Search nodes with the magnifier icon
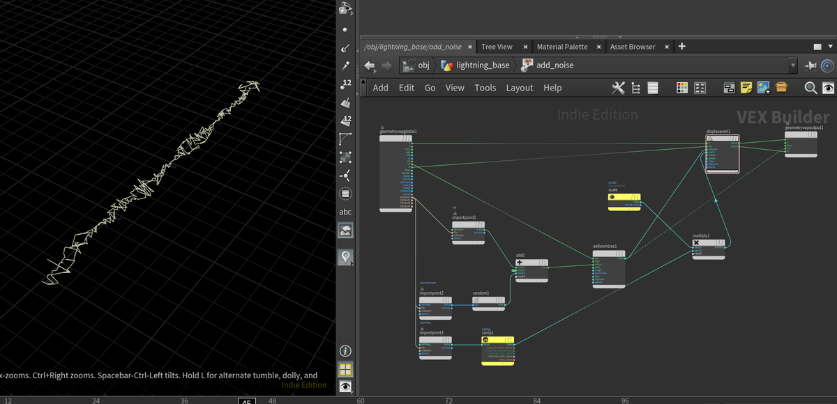837x404 pixels. click(810, 88)
